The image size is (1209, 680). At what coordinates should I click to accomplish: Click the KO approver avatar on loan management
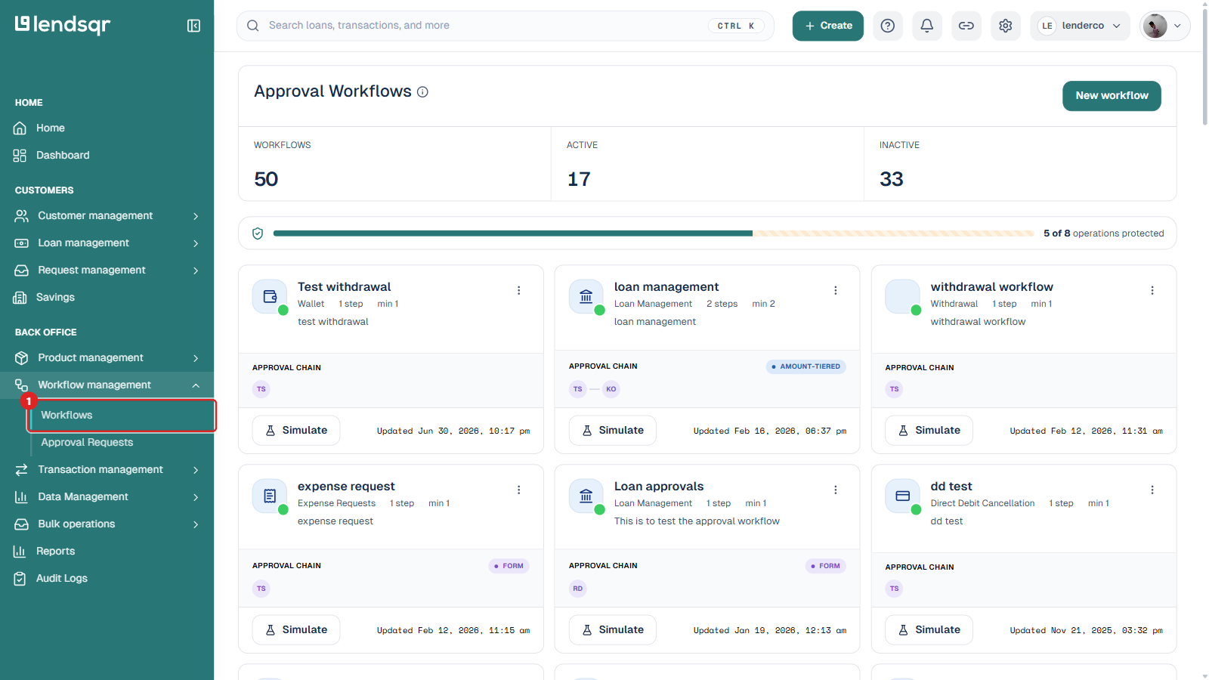click(611, 389)
